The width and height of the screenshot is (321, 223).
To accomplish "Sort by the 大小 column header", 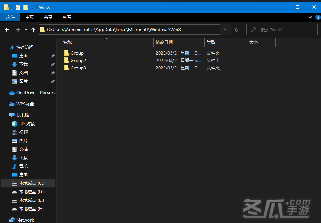I will 254,42.
